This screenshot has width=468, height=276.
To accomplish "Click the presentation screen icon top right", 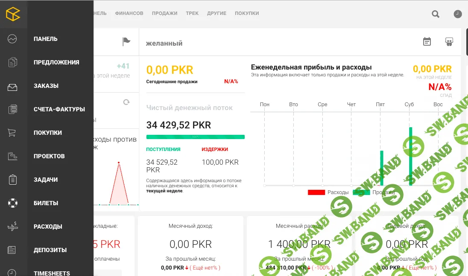I will [x=449, y=42].
